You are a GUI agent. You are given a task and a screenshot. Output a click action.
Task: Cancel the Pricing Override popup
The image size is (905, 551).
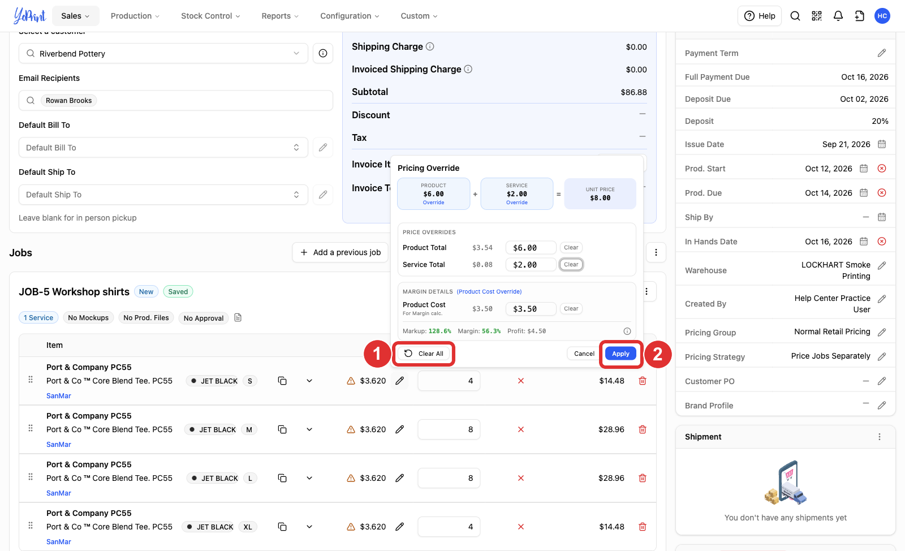tap(584, 354)
